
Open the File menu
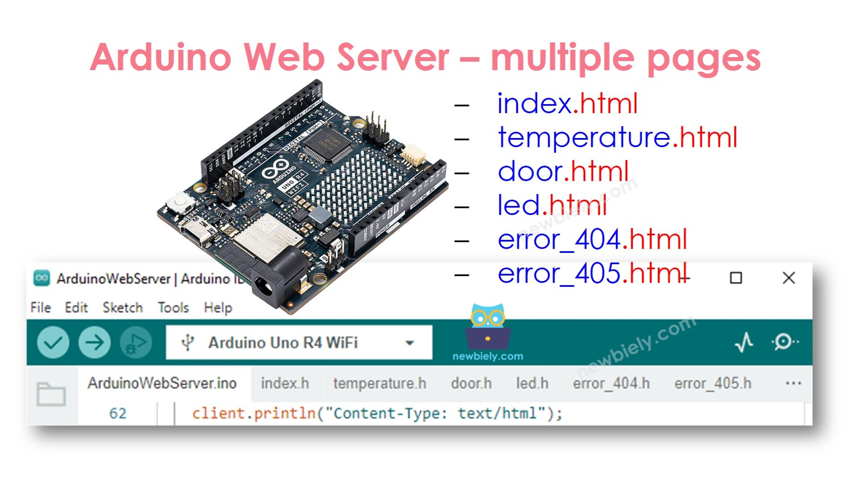[40, 308]
